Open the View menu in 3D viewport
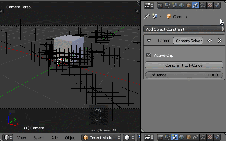Image resolution: width=226 pixels, height=141 pixels. coord(22,138)
